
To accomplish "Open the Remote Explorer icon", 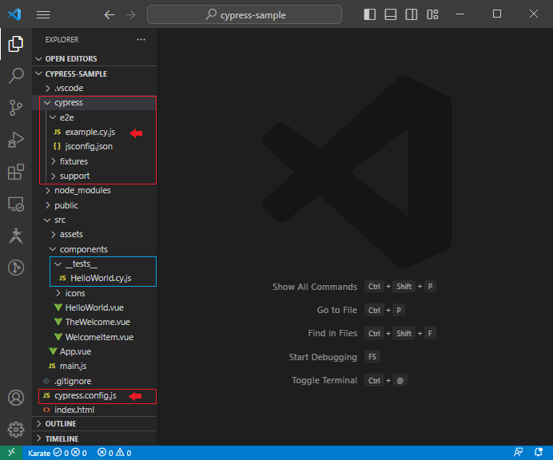I will (x=16, y=204).
